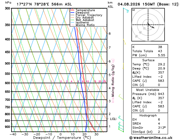
Task: Click the Surface section heading
Action: click(148, 60)
